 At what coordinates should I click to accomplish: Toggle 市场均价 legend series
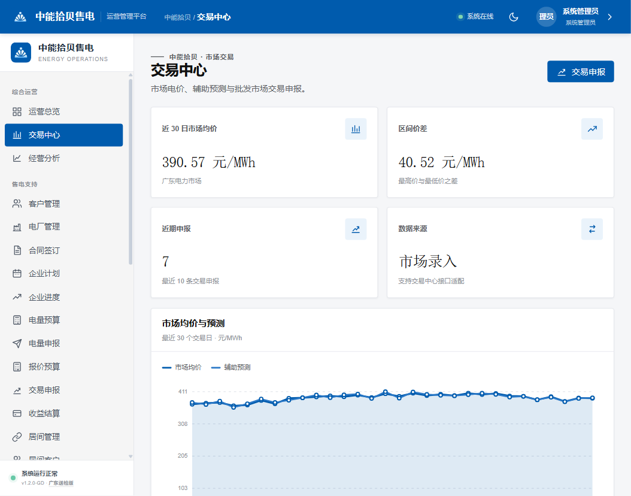181,367
